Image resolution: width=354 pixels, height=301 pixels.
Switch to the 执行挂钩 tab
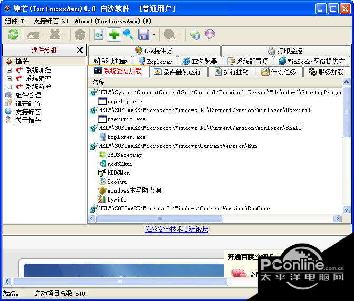[x=232, y=72]
